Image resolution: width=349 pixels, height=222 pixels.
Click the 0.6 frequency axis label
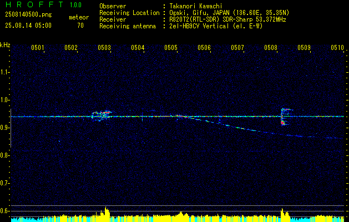(4, 211)
